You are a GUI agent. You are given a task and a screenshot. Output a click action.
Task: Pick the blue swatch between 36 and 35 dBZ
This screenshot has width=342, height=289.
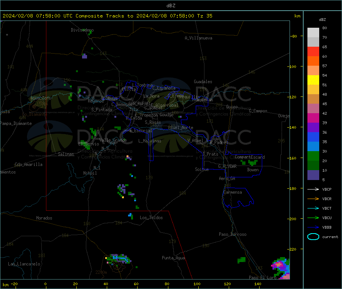pyautogui.click(x=313, y=137)
